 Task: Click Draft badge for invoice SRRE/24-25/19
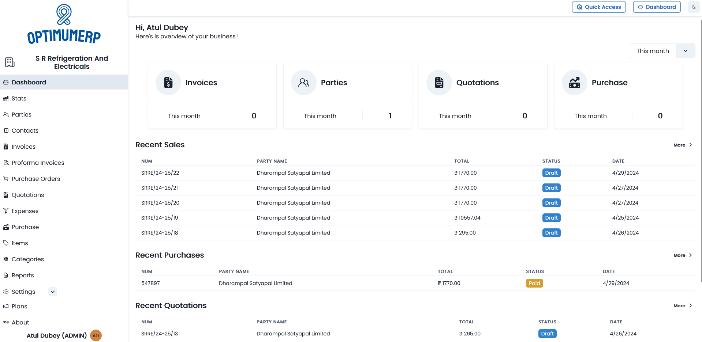[x=551, y=218]
